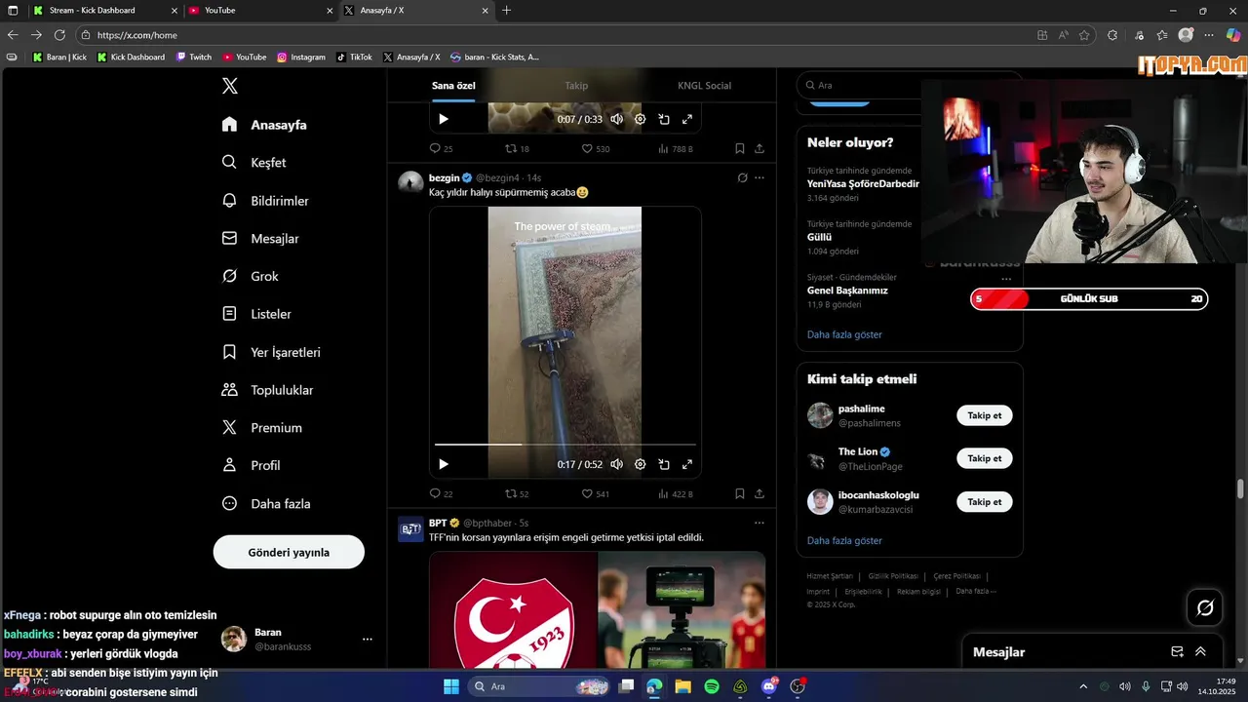The image size is (1248, 702).
Task: Click the Grok icon on bezgin post
Action: (x=742, y=177)
